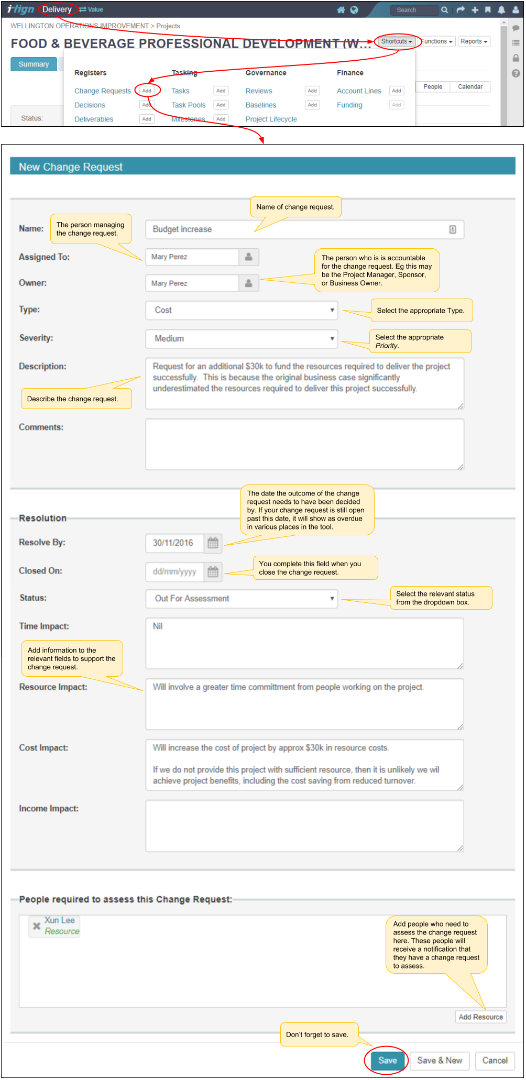Pick a person for Owner
526x1080 pixels.
(249, 283)
